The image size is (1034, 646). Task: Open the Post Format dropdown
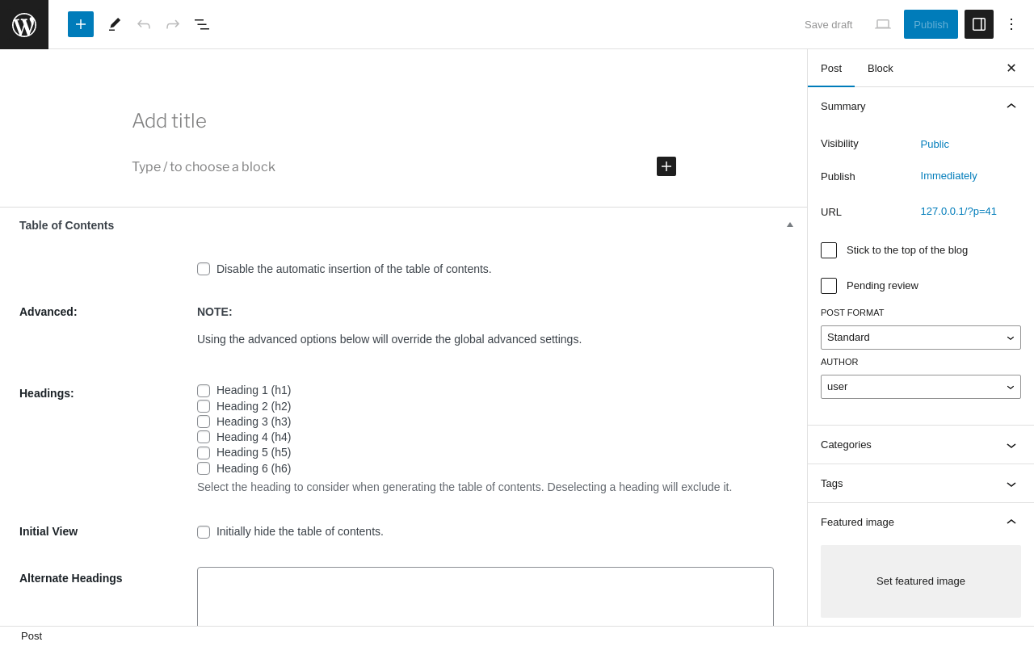(921, 338)
